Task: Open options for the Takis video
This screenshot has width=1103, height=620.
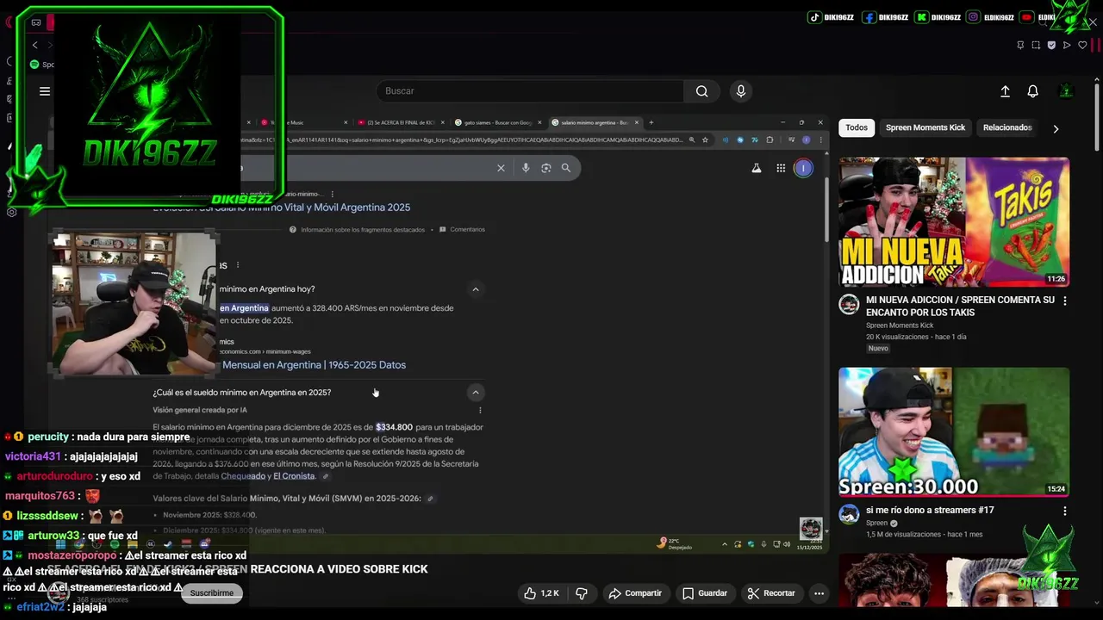Action: (x=1065, y=301)
